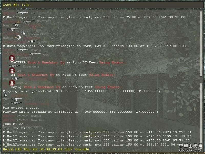Click the rifle icon left of Hapig

click(23, 50)
